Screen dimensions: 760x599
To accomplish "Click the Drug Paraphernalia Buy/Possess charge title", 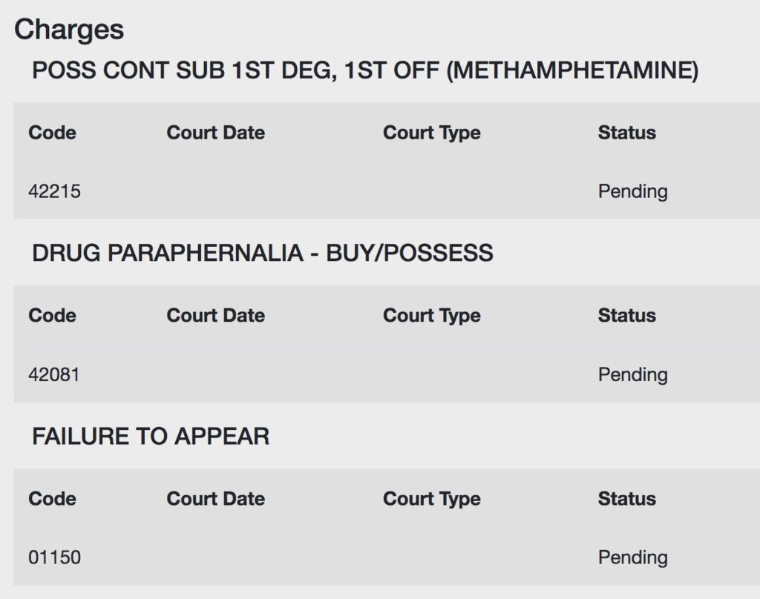I will point(262,253).
